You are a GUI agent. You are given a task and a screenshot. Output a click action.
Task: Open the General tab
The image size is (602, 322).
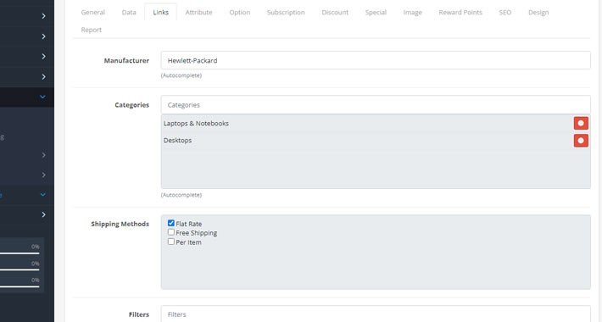pyautogui.click(x=93, y=12)
